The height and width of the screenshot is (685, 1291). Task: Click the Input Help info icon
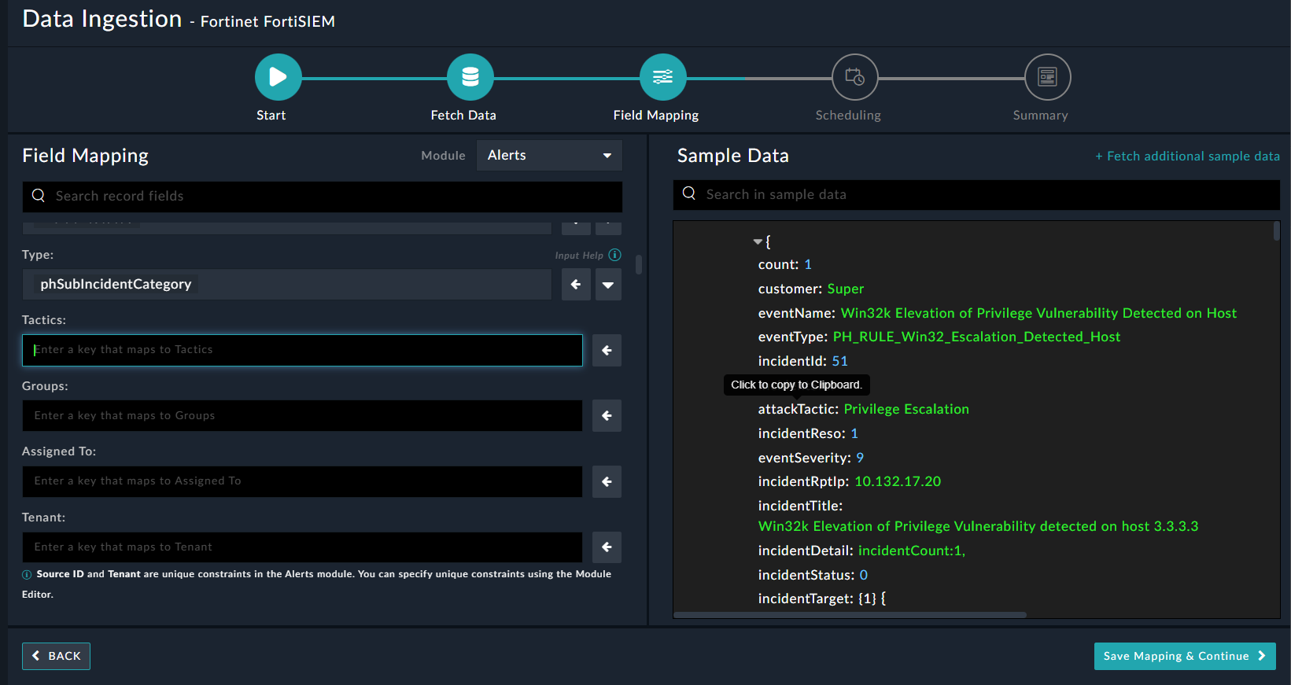pyautogui.click(x=615, y=255)
